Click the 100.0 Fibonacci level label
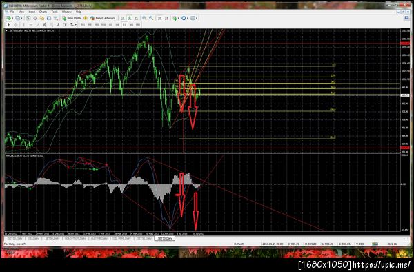 [333, 110]
